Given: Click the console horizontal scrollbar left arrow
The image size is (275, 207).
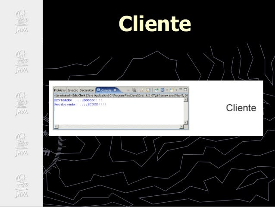Looking at the screenshot, I should tap(56, 127).
